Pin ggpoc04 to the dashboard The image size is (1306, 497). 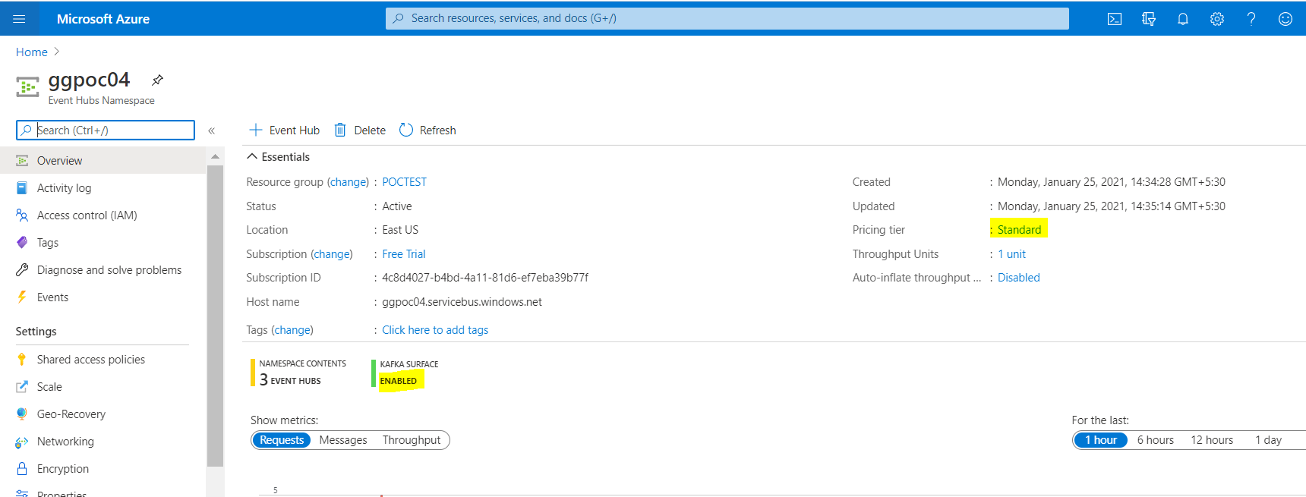(x=157, y=80)
